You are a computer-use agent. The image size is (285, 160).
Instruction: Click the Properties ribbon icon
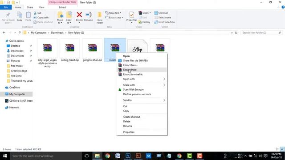tap(132, 15)
